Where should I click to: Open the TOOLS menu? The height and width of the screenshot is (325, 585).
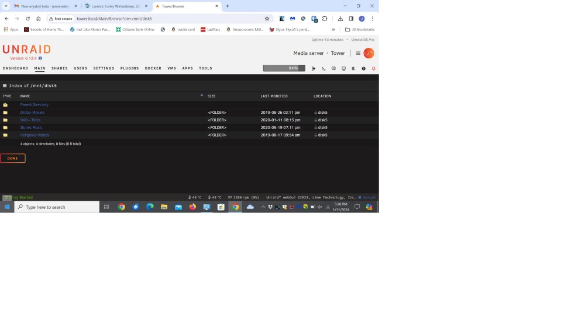click(205, 68)
